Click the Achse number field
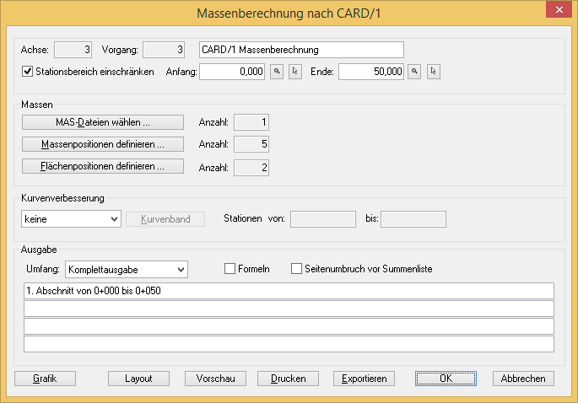This screenshot has height=403, width=578. [x=73, y=50]
